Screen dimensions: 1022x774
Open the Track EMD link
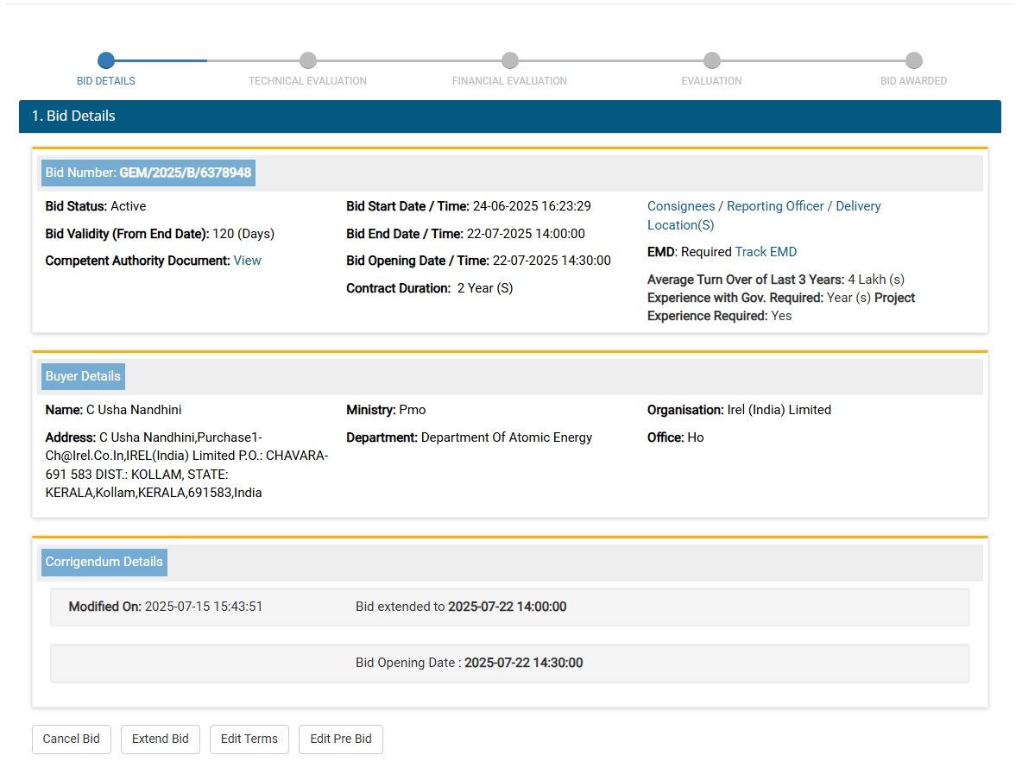tap(766, 252)
